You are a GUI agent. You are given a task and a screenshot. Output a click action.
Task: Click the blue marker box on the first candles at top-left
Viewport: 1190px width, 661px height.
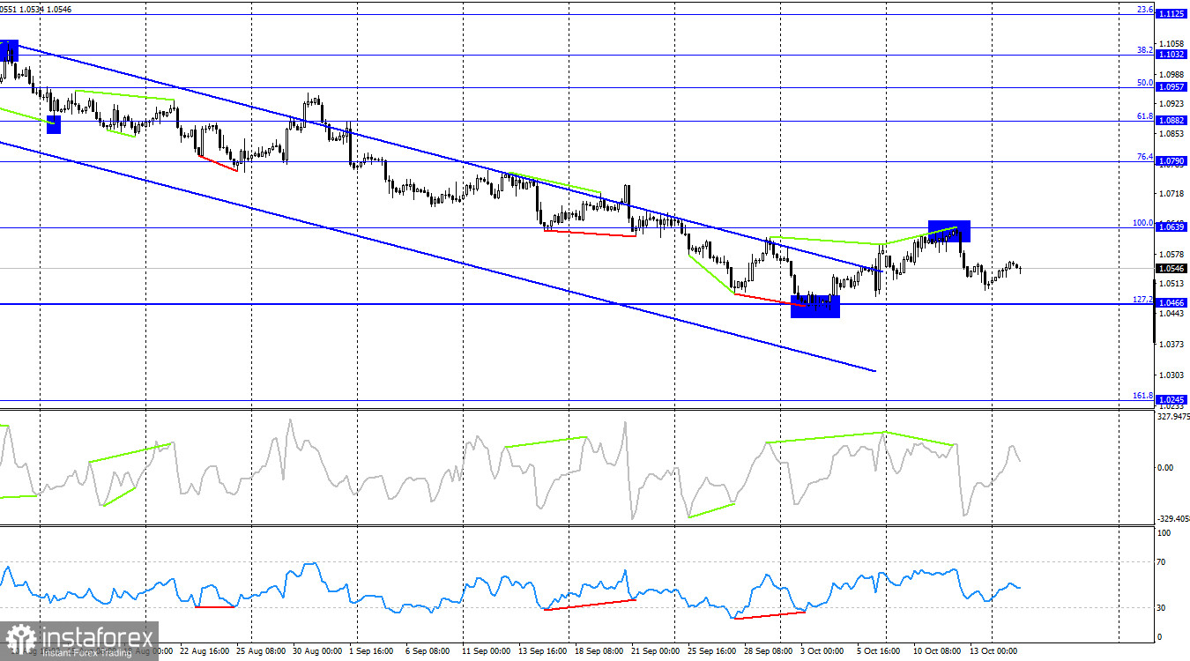pyautogui.click(x=9, y=51)
